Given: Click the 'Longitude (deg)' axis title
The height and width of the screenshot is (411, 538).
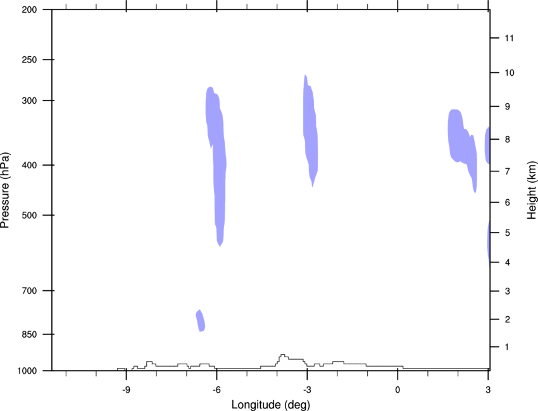Looking at the screenshot, I should [x=271, y=405].
